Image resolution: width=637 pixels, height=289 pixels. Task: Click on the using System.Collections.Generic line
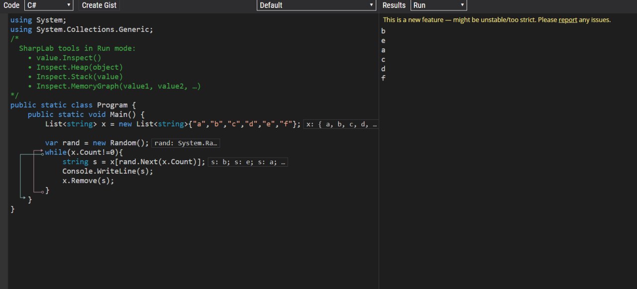(82, 29)
